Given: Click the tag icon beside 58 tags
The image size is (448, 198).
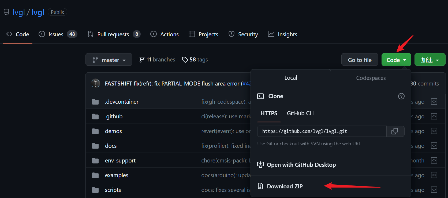Looking at the screenshot, I should coord(185,60).
